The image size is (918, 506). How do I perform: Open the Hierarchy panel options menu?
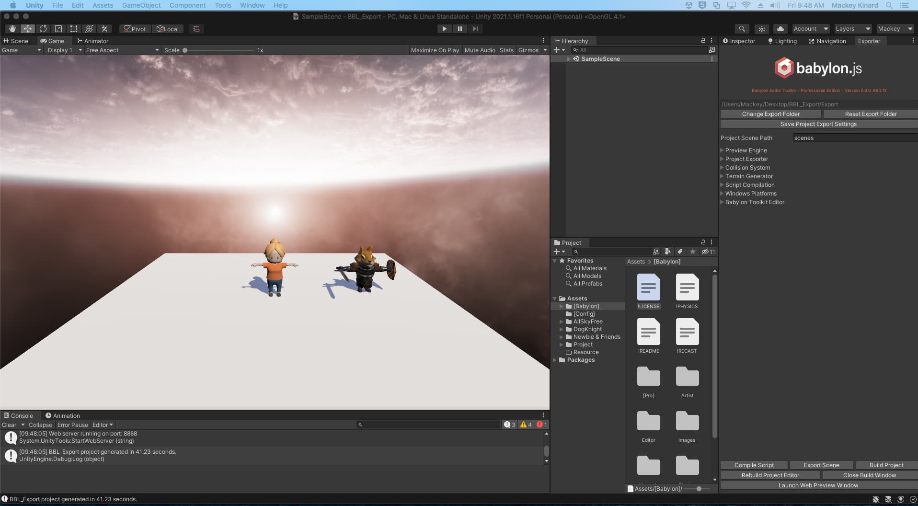(x=711, y=41)
